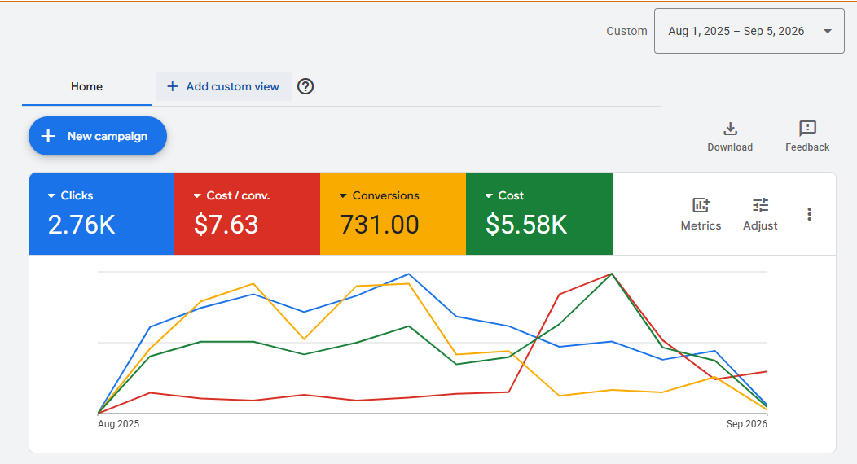Click the 731.00 conversions value
Viewport: 857px width, 464px height.
[x=380, y=225]
